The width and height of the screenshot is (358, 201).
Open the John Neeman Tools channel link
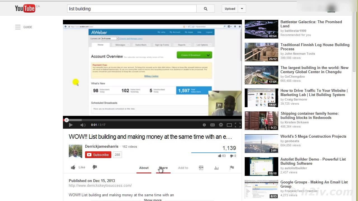300,54
